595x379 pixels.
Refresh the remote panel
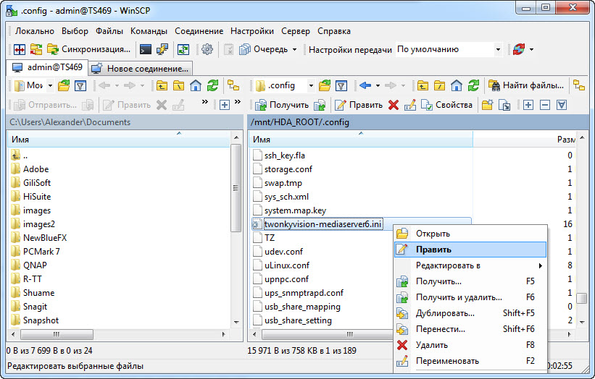point(473,85)
